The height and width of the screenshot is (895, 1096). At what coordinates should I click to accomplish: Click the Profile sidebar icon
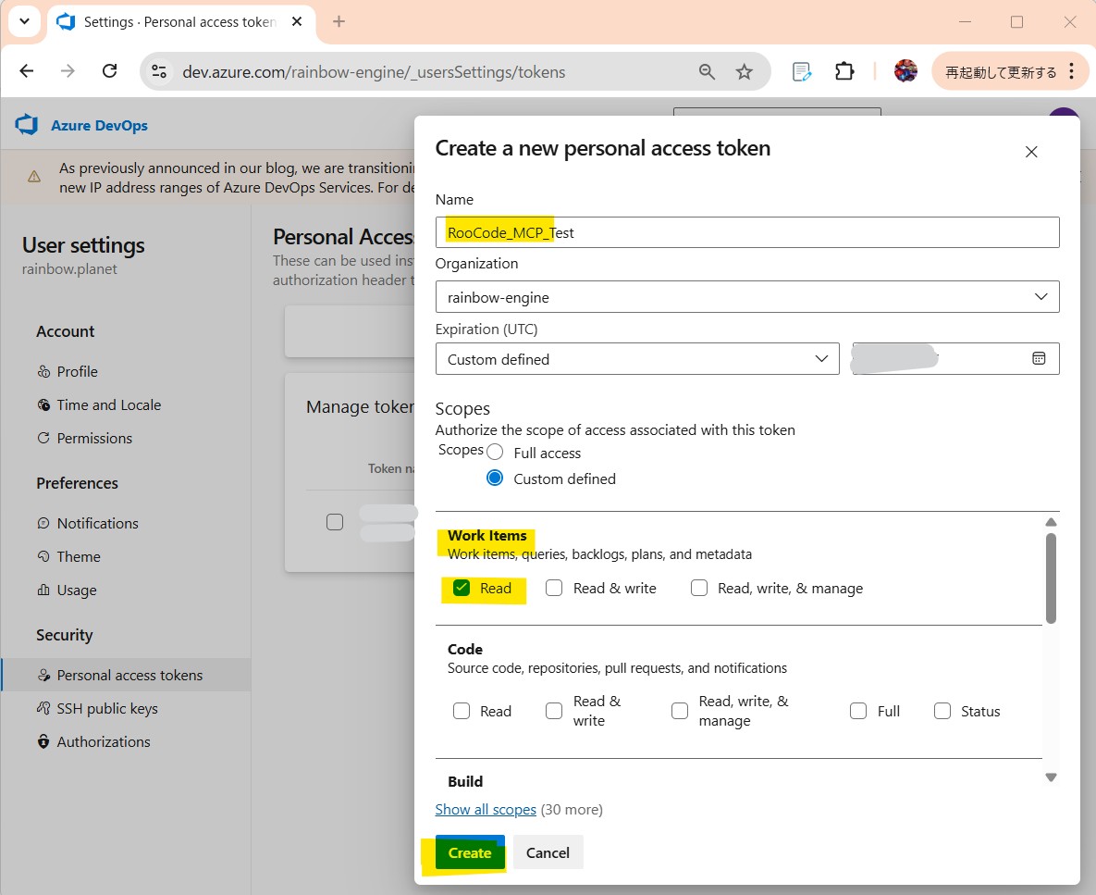click(x=43, y=371)
